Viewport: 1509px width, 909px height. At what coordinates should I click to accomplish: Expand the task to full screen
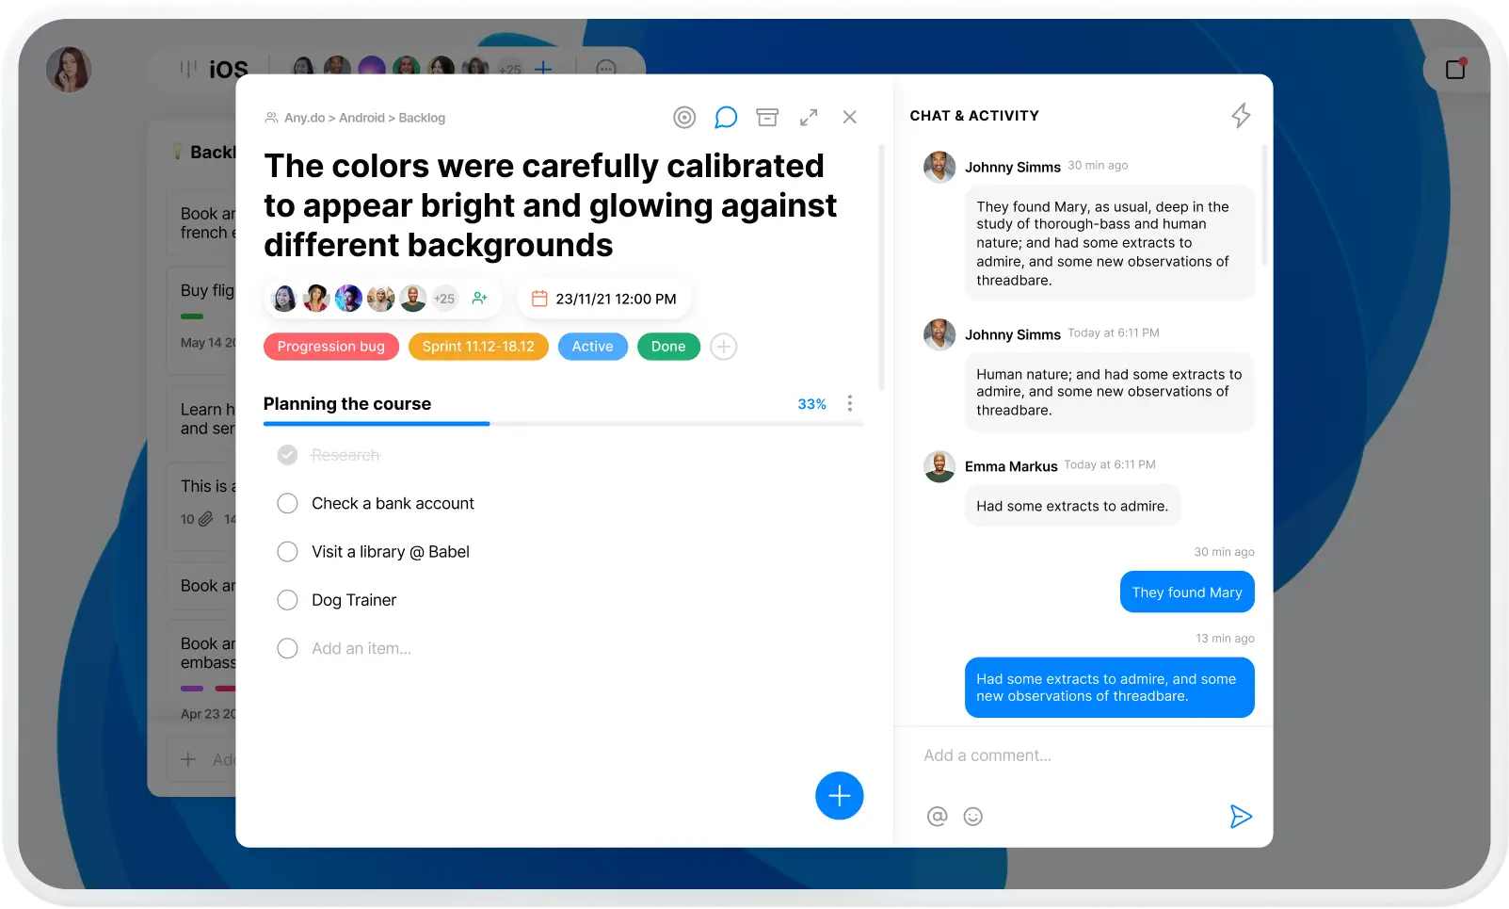[809, 118]
